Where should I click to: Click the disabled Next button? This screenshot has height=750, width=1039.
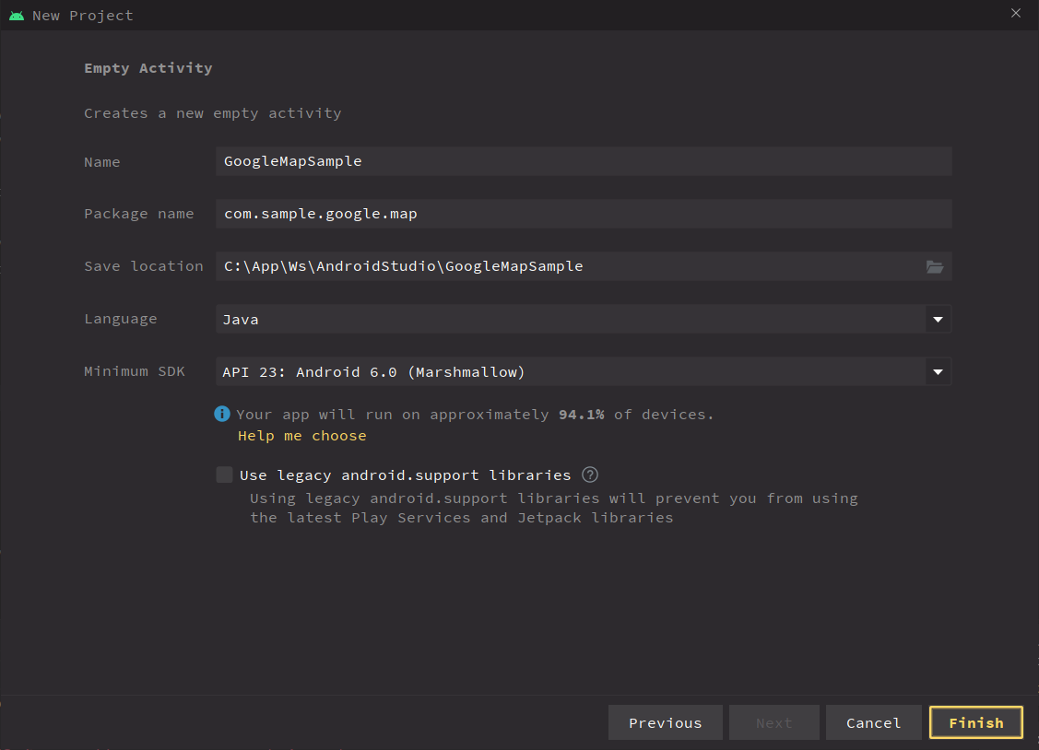coord(774,723)
